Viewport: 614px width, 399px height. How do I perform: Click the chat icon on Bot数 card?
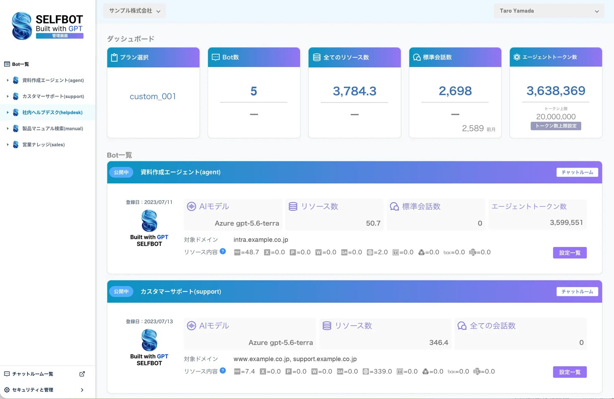pyautogui.click(x=216, y=57)
